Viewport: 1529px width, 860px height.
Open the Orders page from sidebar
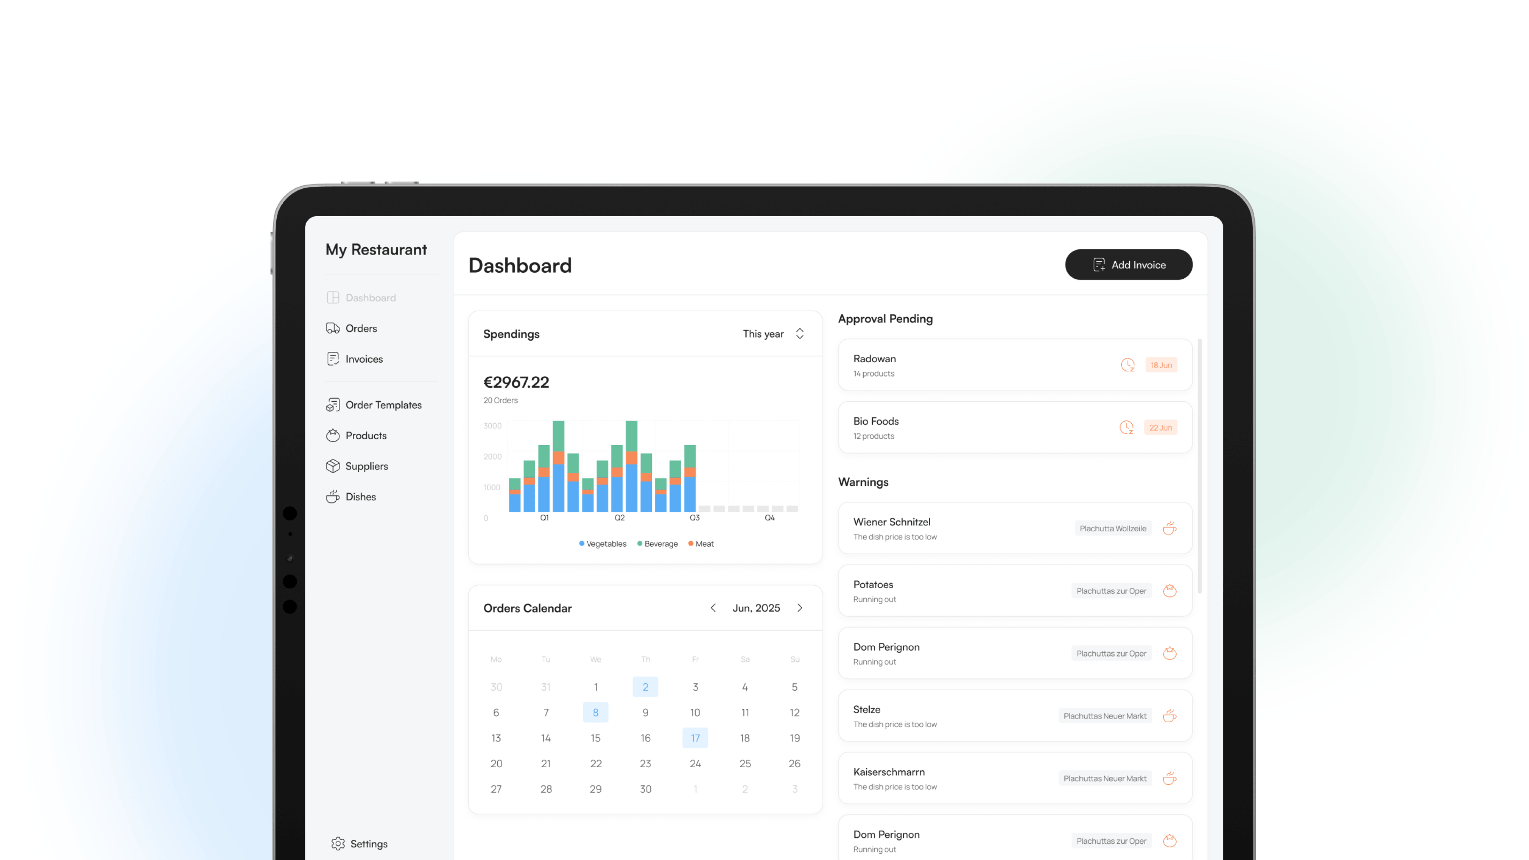(351, 328)
